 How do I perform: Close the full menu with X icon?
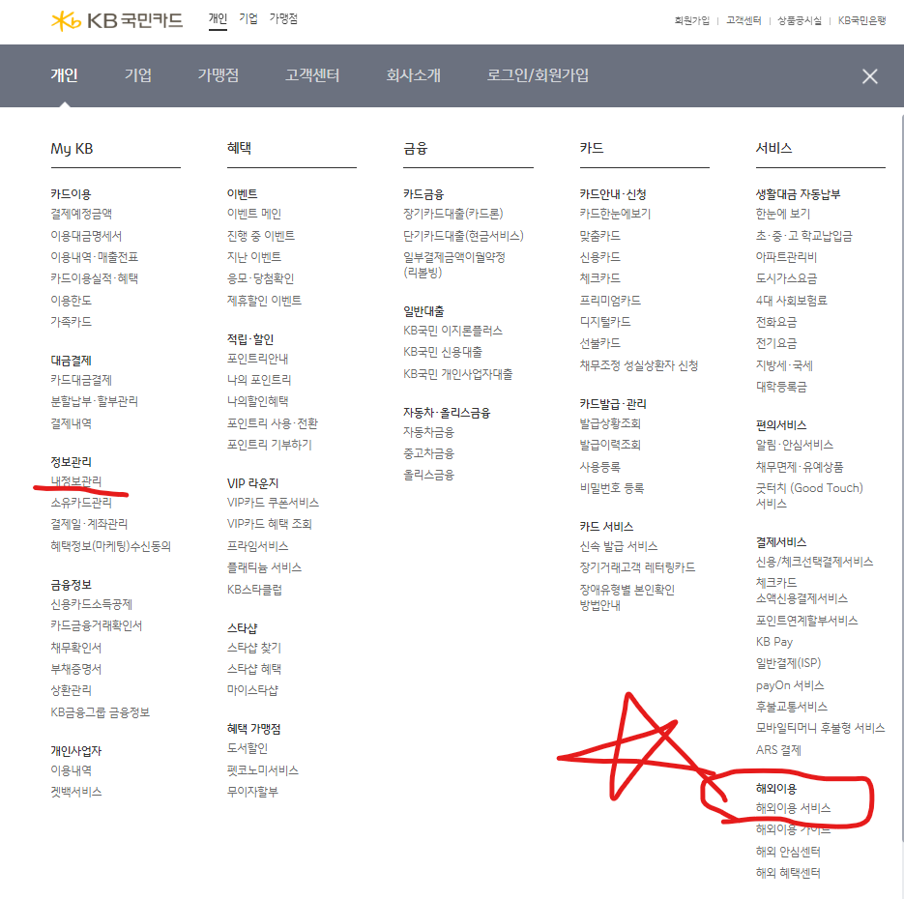pos(869,76)
